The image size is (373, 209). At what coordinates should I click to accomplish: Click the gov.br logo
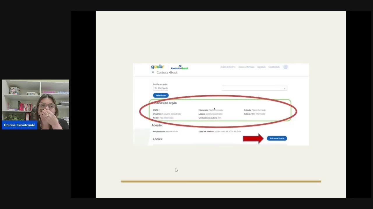[158, 67]
